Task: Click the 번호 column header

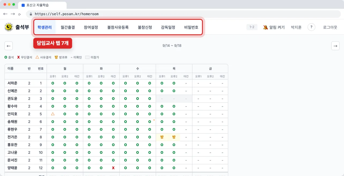Action: click(x=41, y=69)
